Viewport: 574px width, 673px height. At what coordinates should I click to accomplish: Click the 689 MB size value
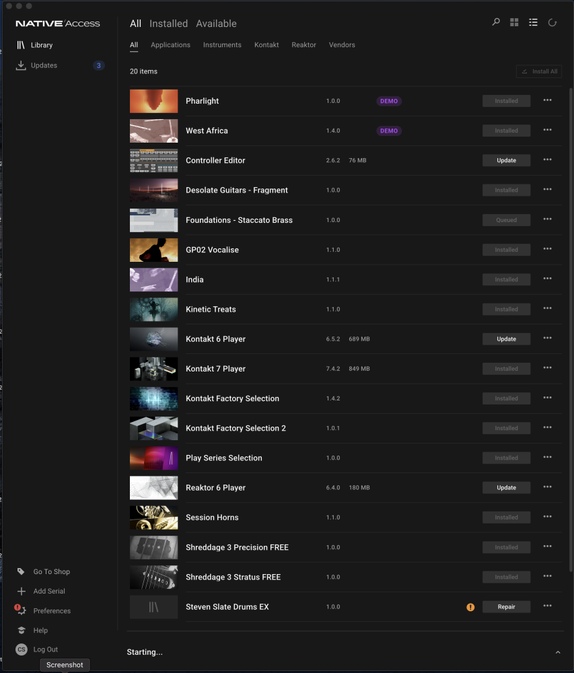pos(359,339)
